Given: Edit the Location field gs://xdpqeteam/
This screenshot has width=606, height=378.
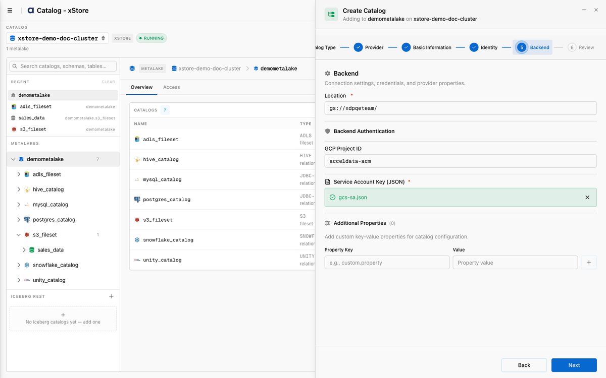Looking at the screenshot, I should click(x=461, y=108).
